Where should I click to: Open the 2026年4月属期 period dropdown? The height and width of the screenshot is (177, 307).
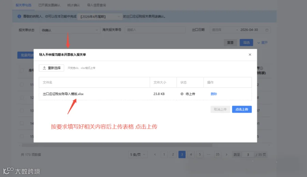[100, 17]
